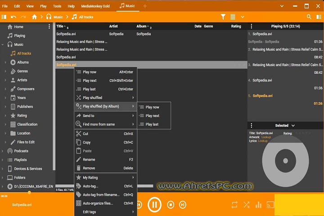Open the Selected panel dropdown
Image resolution: width=324 pixels, height=216 pixels.
(x=293, y=126)
